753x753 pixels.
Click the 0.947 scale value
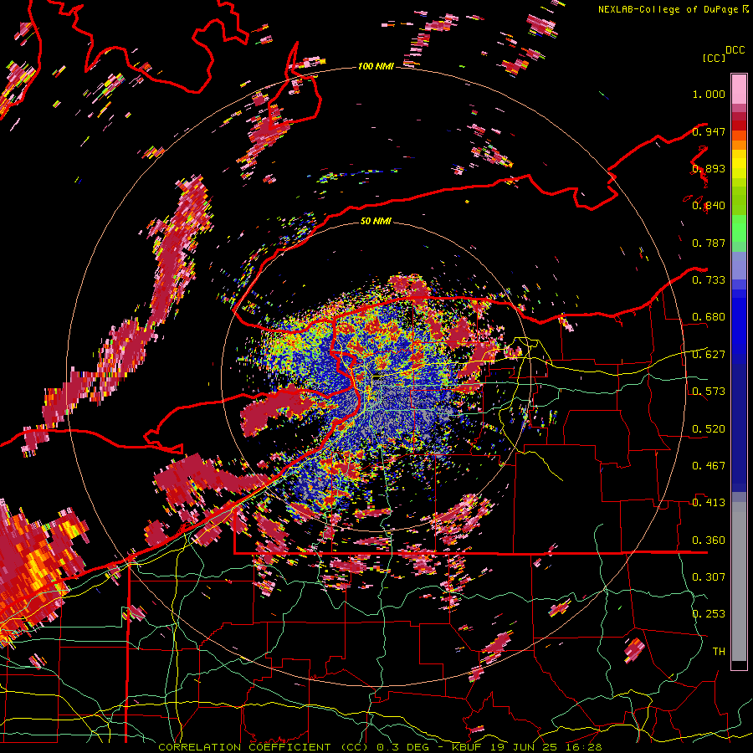point(709,131)
